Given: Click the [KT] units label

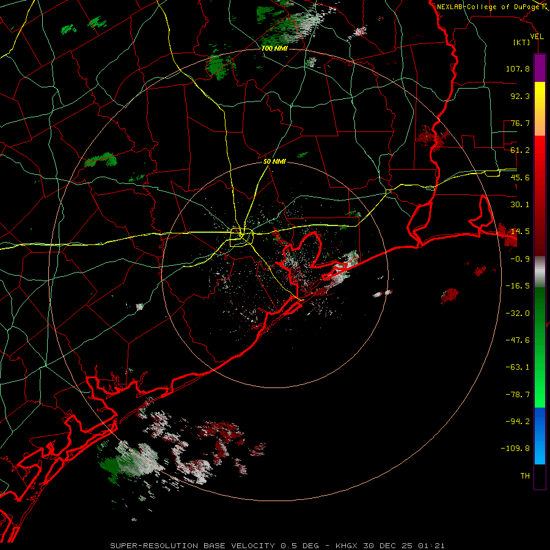Looking at the screenshot, I should tap(521, 42).
